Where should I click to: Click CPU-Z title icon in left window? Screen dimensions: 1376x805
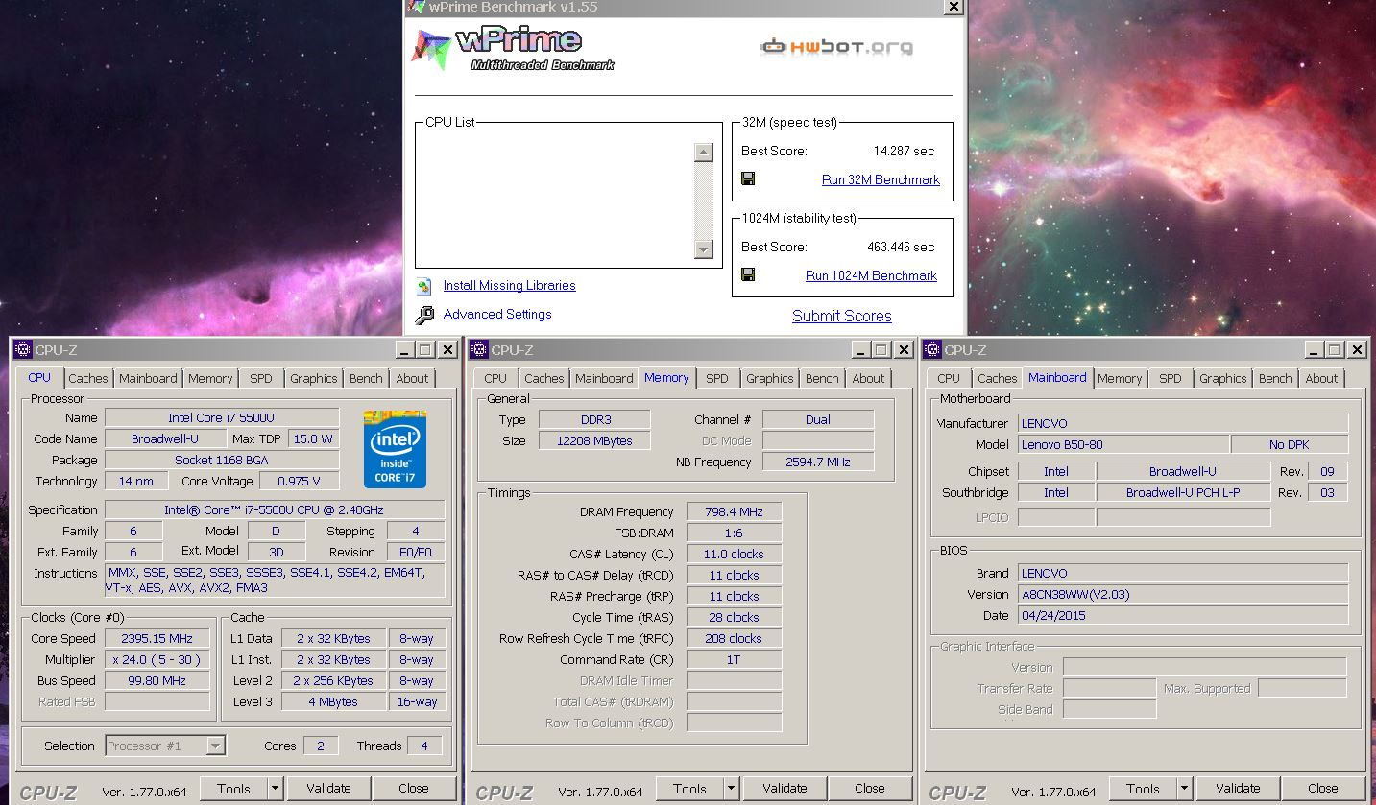(22, 350)
